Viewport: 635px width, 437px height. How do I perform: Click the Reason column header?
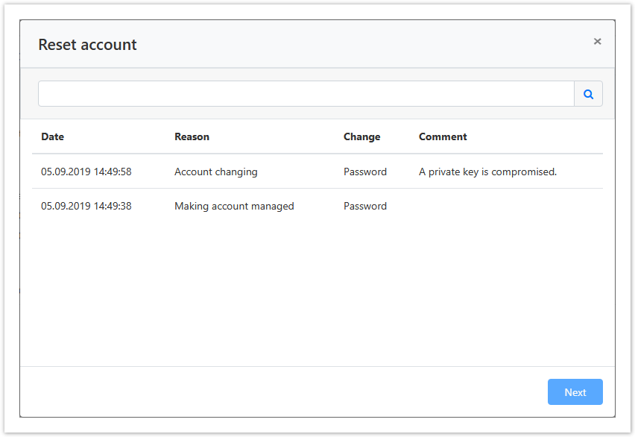pyautogui.click(x=192, y=136)
